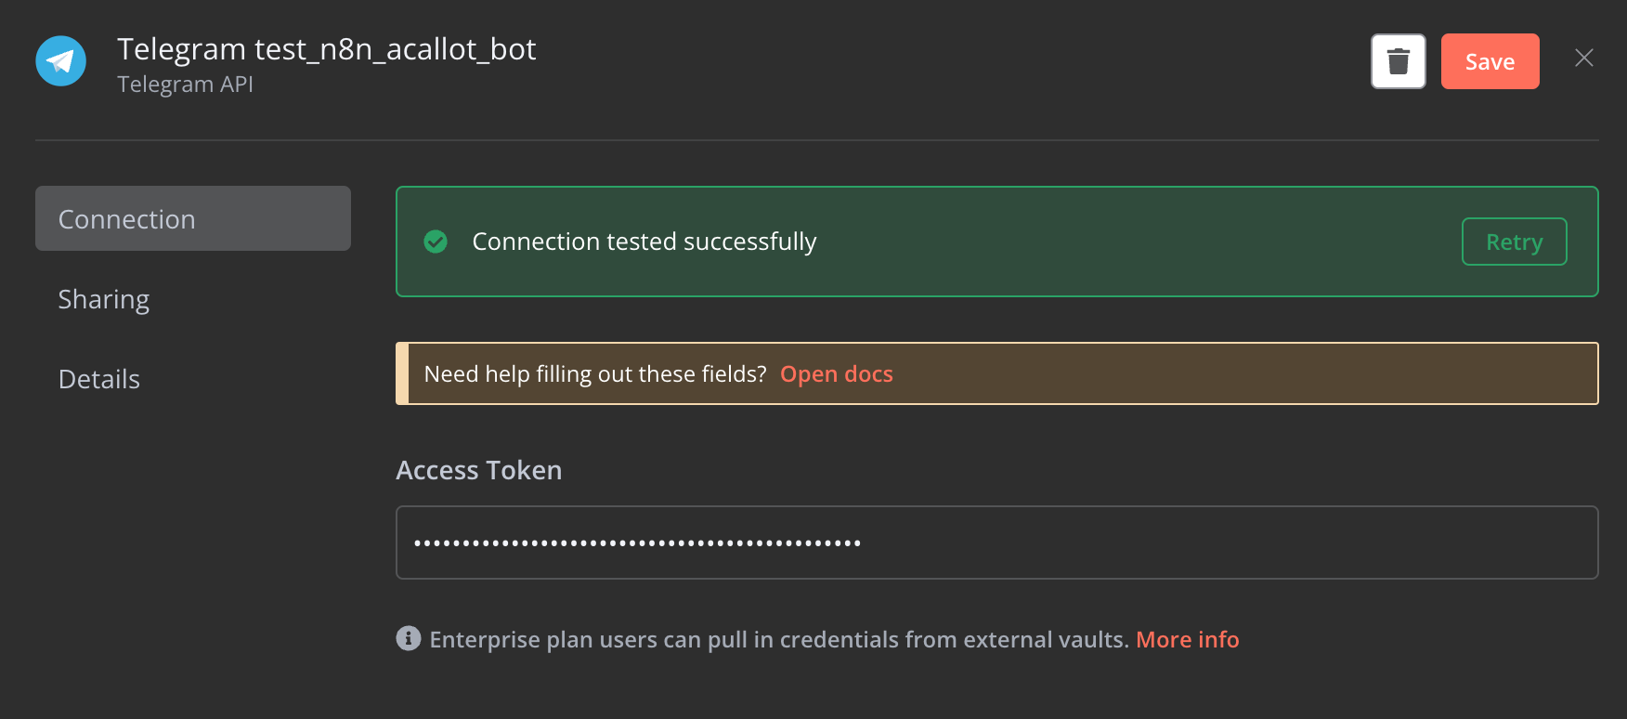Delete credential using the trash icon
This screenshot has height=719, width=1627.
click(1398, 61)
